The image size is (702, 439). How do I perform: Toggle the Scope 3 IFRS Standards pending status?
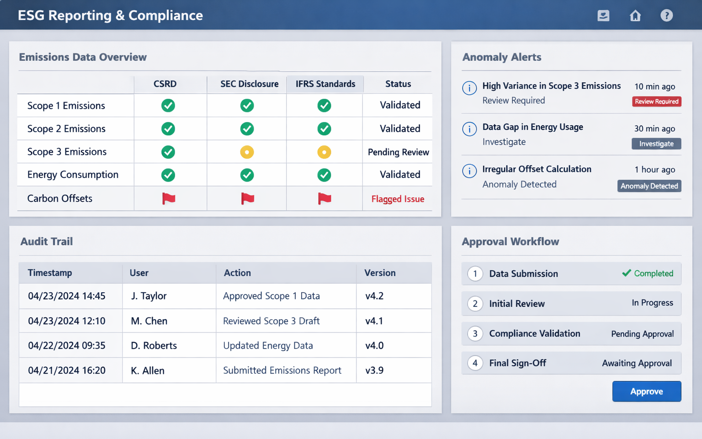[324, 151]
